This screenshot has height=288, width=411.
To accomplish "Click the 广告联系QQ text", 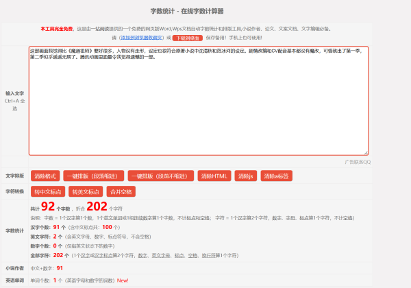I will click(x=358, y=162).
